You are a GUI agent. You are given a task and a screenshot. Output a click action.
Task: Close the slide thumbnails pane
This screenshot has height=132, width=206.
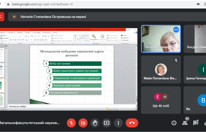(x=6, y=46)
